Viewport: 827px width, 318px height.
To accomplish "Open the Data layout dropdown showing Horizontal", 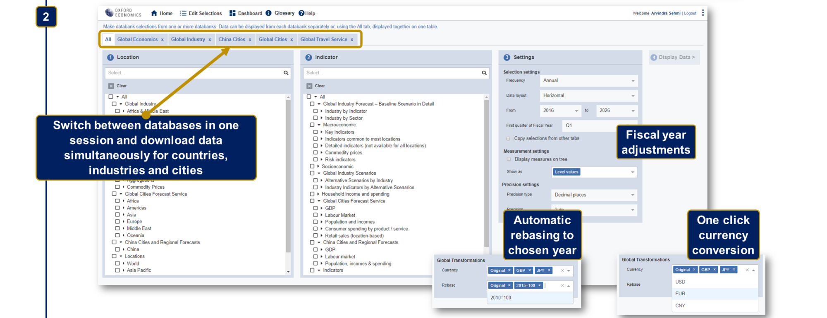I will point(589,95).
